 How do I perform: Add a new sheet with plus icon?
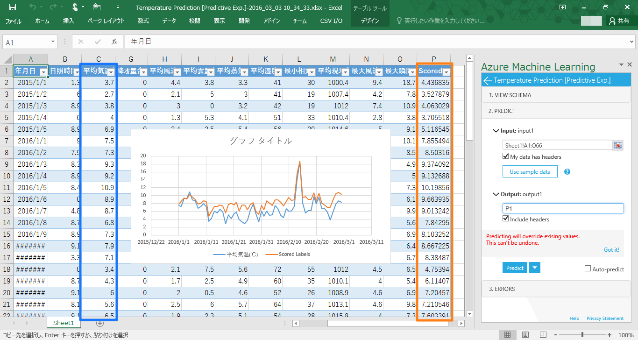(99, 323)
